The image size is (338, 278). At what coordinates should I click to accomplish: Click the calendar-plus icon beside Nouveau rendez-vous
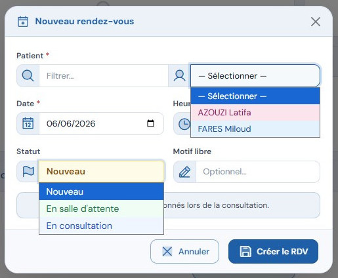coord(23,22)
